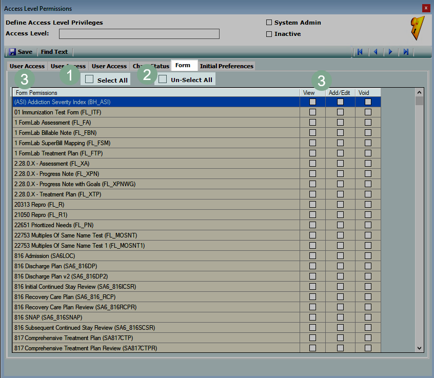Enable the System Admin checkbox

(269, 23)
